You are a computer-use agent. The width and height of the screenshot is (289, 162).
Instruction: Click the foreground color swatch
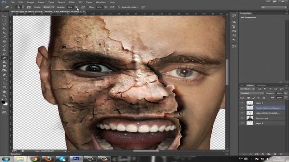pyautogui.click(x=3, y=102)
